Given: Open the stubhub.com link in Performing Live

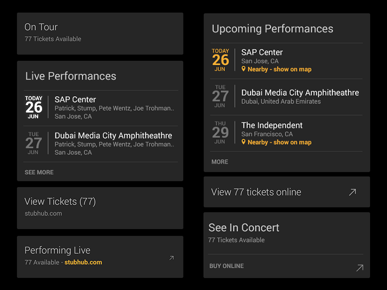Looking at the screenshot, I should point(83,262).
